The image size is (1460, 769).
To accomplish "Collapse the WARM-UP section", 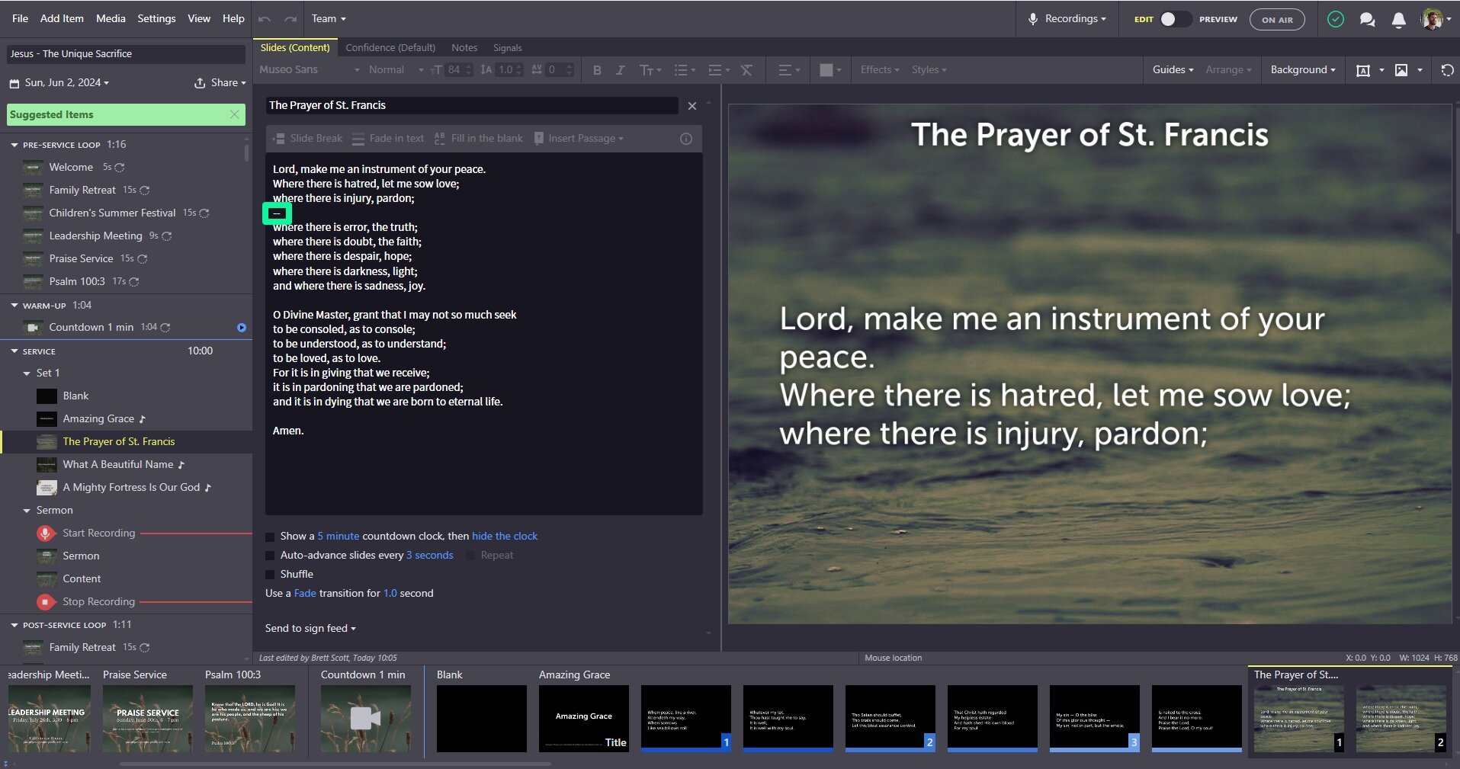I will 14,306.
